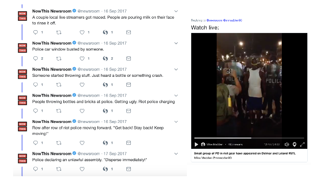Retweet the police car window busted tweet
The width and height of the screenshot is (326, 183).
(x=59, y=58)
